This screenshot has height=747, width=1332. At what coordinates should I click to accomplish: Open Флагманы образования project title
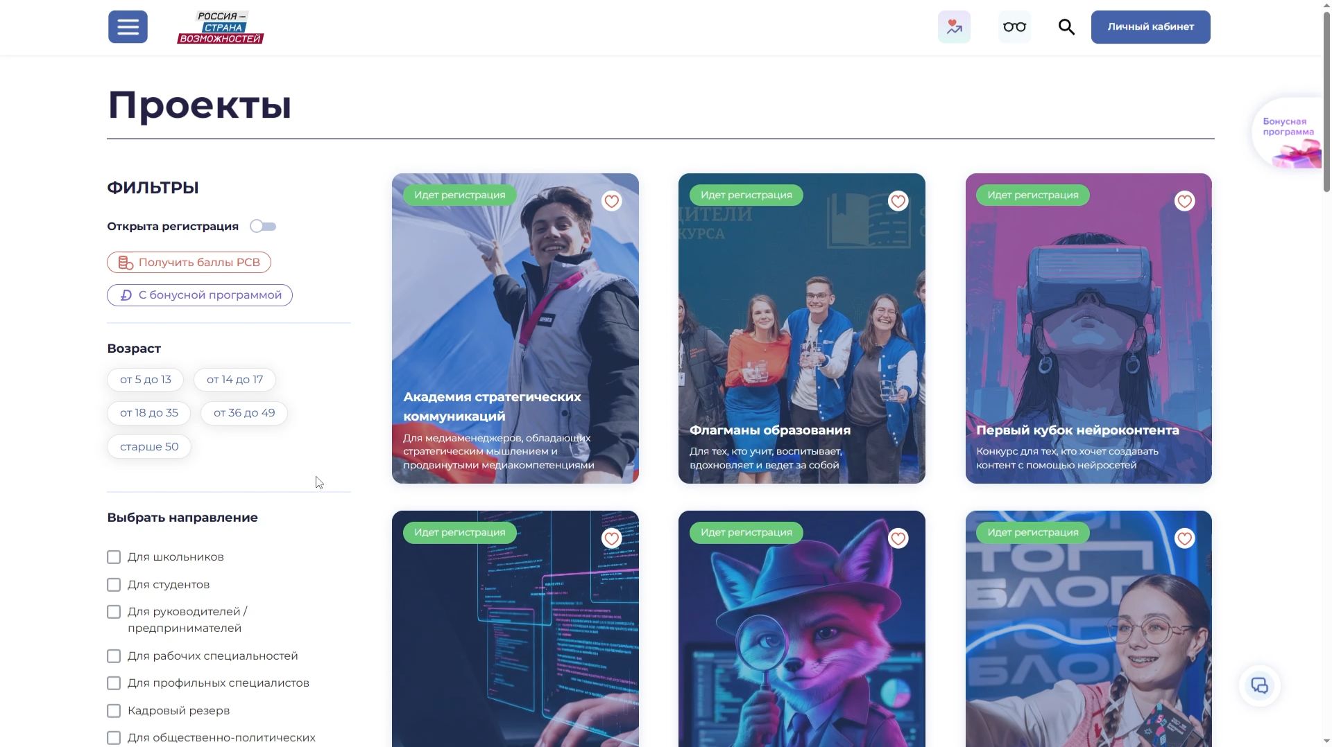coord(770,430)
